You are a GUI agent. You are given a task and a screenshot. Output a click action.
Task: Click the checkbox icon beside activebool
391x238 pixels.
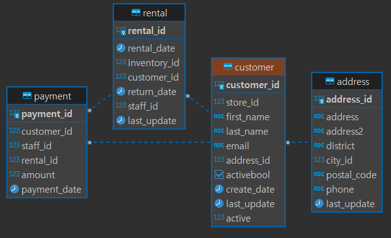219,174
